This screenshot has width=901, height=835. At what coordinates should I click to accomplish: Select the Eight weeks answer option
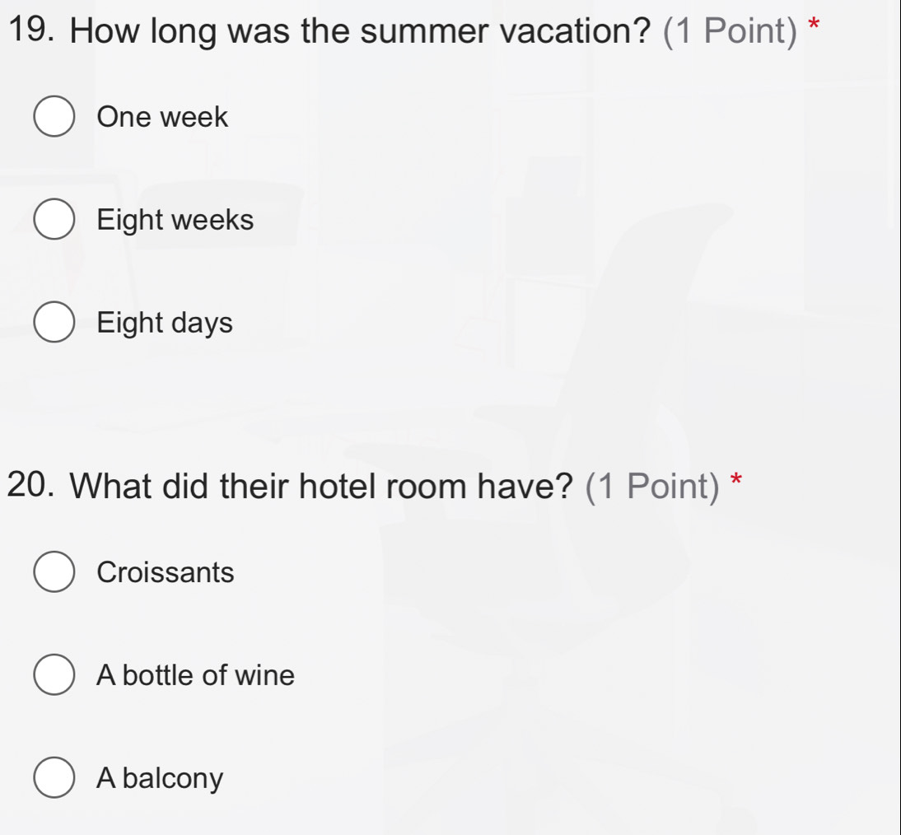54,220
